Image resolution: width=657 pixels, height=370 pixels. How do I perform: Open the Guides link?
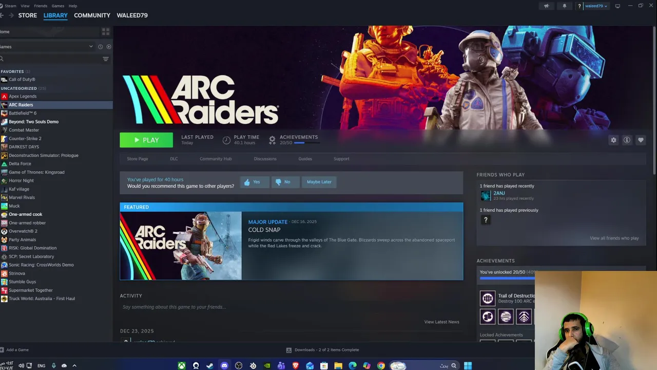[x=305, y=159]
